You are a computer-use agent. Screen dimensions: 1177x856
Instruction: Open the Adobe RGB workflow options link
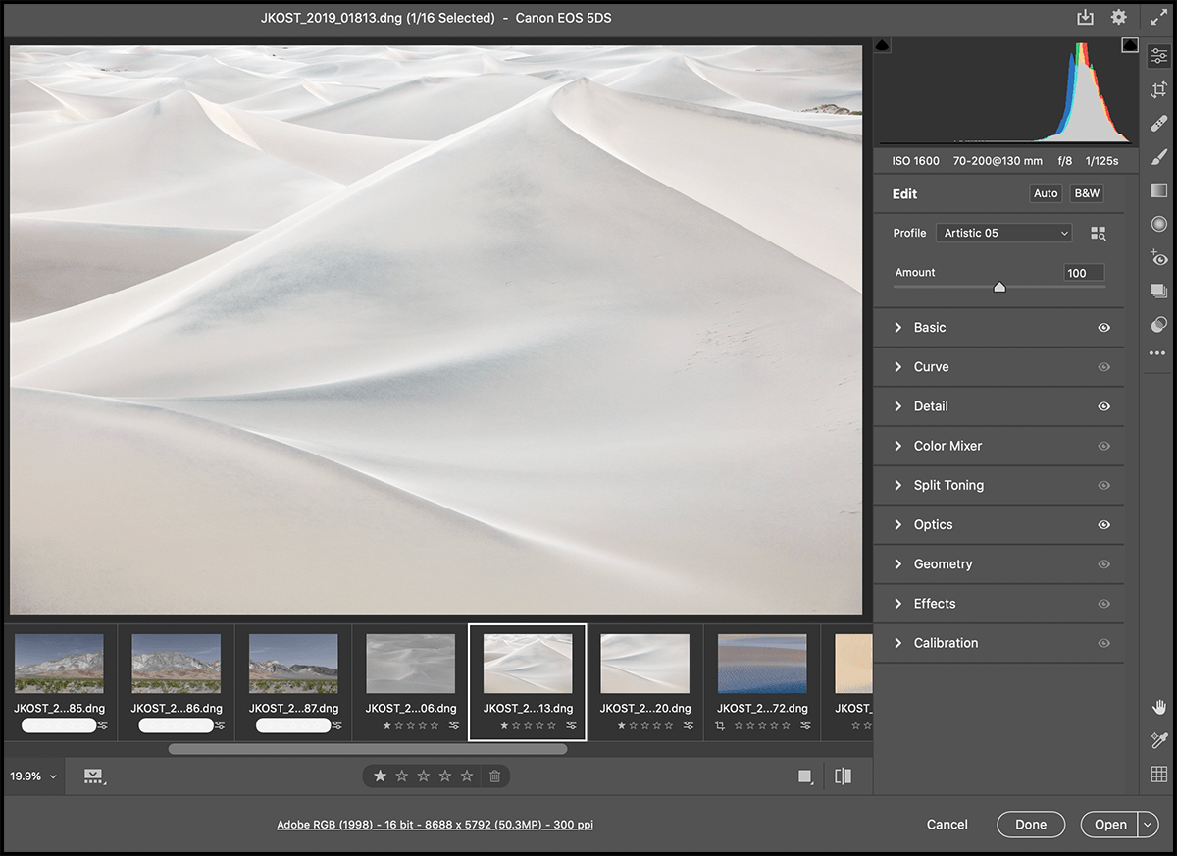pos(435,825)
